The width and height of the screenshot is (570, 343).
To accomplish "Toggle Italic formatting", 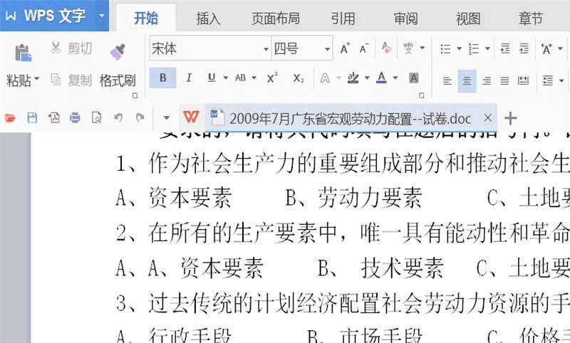I will (x=188, y=78).
